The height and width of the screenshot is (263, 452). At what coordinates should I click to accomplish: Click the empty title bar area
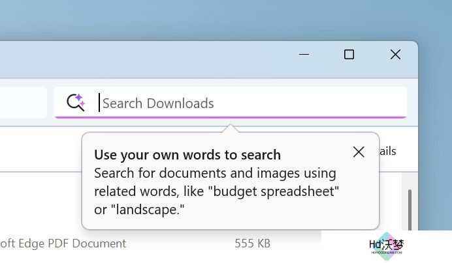point(144,59)
